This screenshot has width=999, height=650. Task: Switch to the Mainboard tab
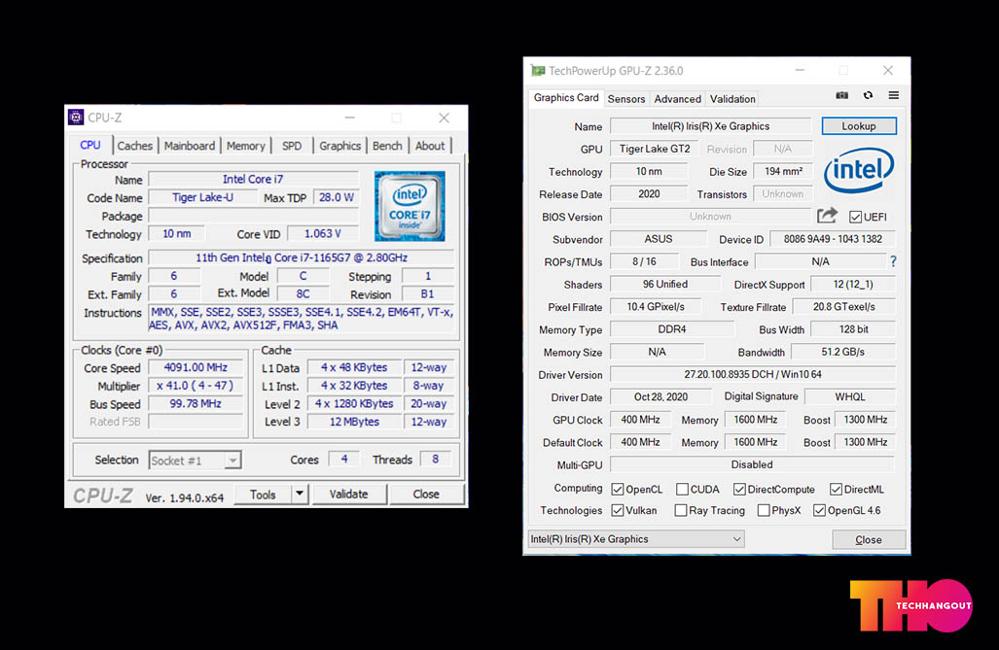pos(190,146)
